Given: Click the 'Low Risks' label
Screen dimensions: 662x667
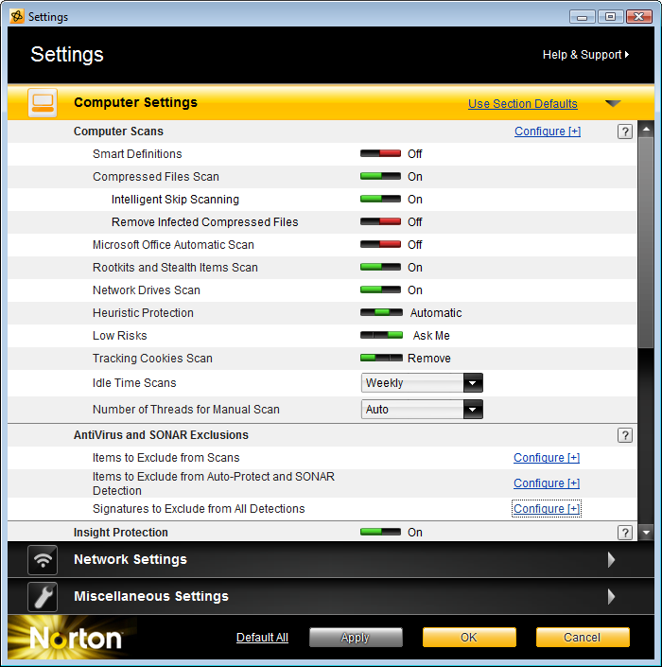Looking at the screenshot, I should 119,336.
